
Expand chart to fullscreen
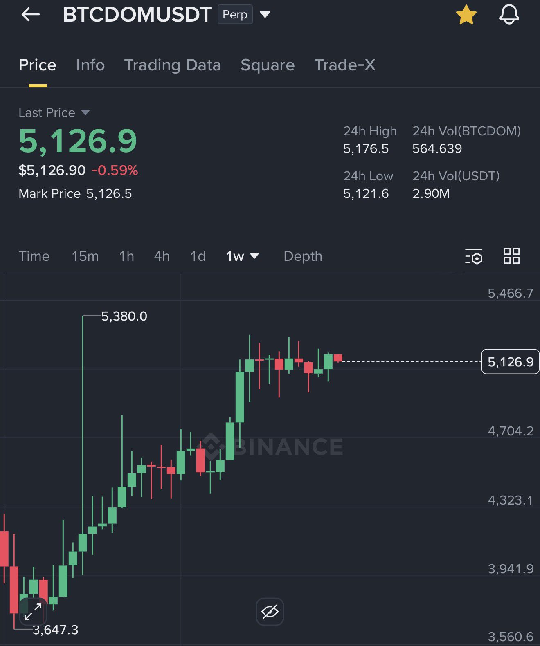point(33,611)
